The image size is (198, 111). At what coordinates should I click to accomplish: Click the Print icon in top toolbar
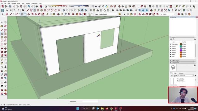point(37,6)
